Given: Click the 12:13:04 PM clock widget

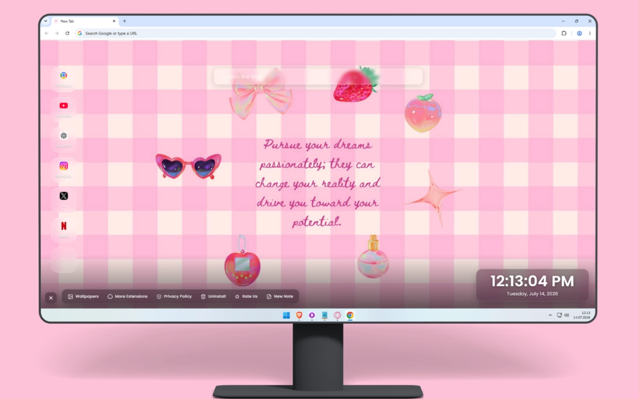Looking at the screenshot, I should point(532,285).
